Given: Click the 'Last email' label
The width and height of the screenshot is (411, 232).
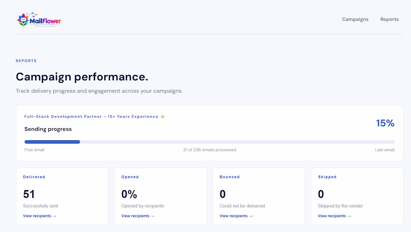Looking at the screenshot, I should coord(385,150).
